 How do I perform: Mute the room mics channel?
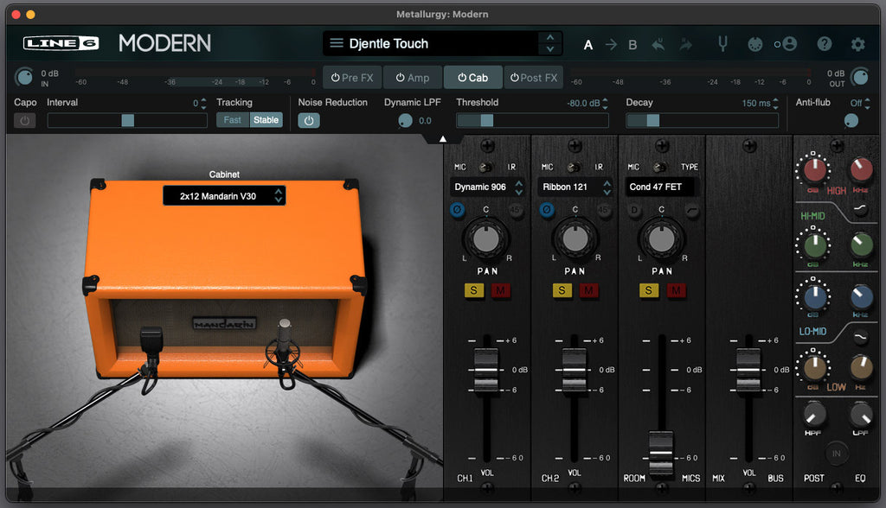pyautogui.click(x=676, y=290)
